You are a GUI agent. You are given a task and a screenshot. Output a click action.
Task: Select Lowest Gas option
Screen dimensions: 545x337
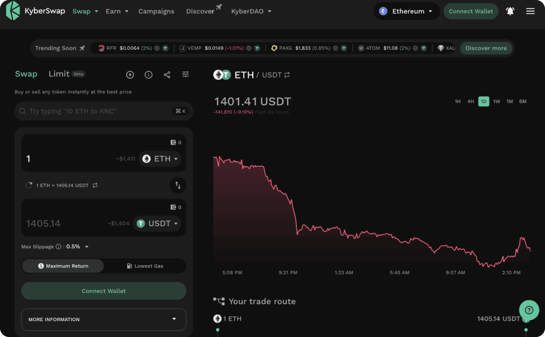tap(145, 266)
